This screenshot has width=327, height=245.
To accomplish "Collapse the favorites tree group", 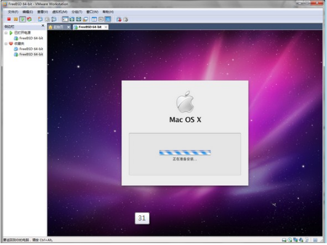I will 6,44.
